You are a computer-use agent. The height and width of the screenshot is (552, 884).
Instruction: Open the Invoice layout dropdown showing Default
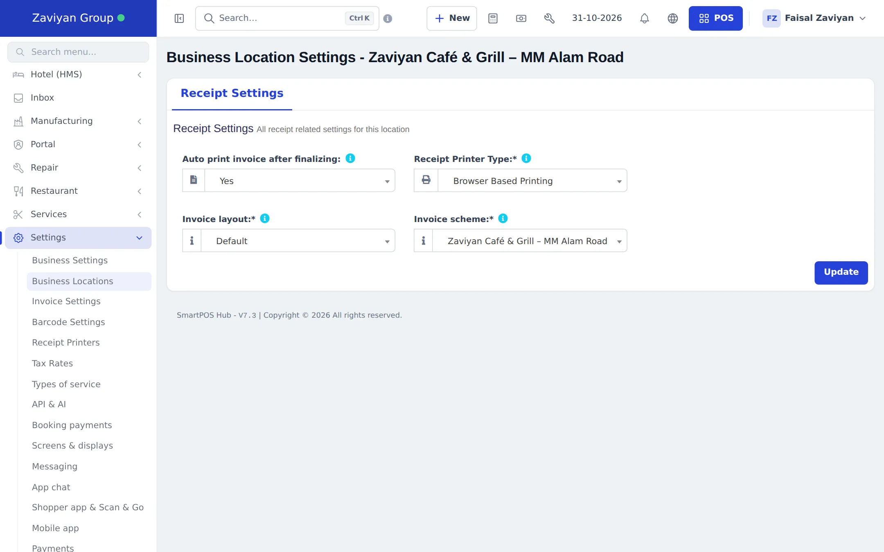(x=298, y=240)
